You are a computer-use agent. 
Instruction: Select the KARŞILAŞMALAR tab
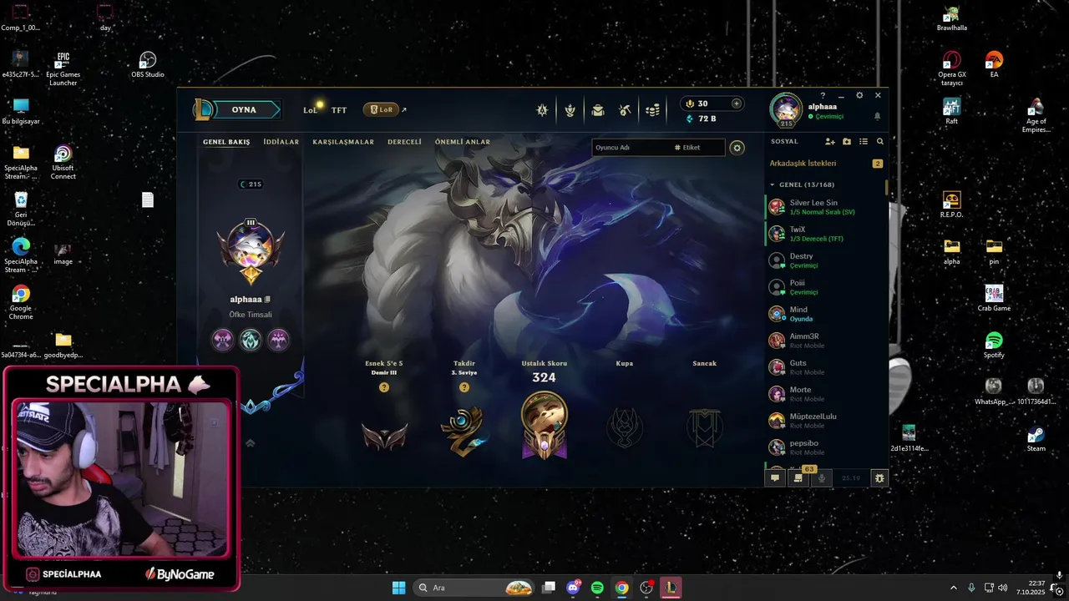[343, 142]
